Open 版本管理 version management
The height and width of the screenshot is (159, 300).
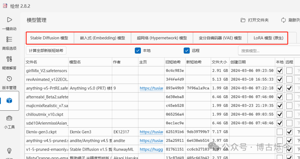[9, 83]
